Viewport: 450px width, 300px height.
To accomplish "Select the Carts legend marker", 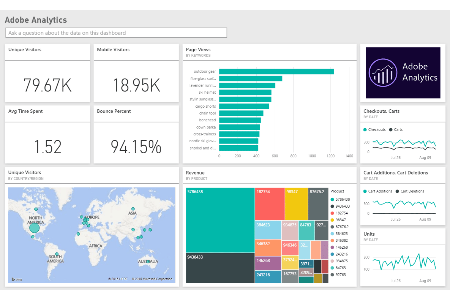I will (x=391, y=130).
